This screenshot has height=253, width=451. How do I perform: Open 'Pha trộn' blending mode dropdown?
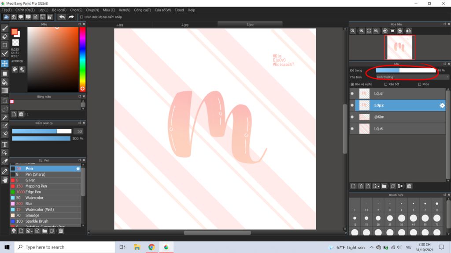click(x=412, y=77)
